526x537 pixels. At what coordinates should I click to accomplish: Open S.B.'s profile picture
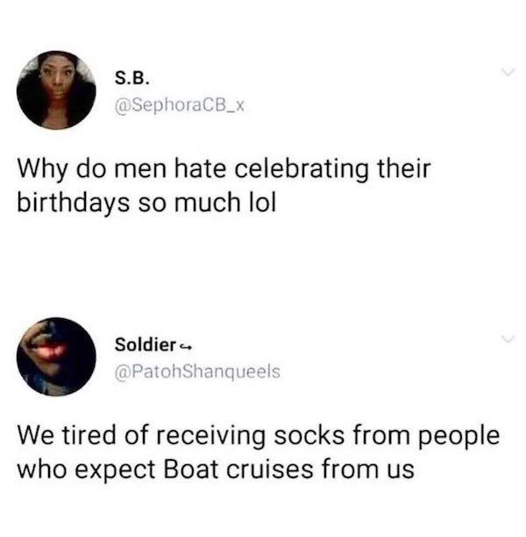click(x=56, y=90)
